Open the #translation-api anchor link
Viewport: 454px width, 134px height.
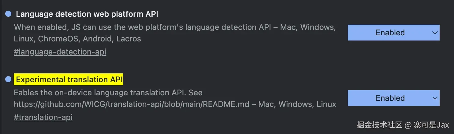(43, 117)
